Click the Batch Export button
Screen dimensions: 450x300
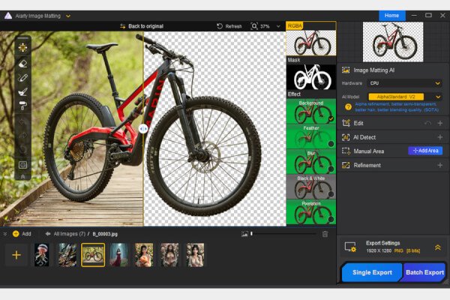[x=424, y=272]
